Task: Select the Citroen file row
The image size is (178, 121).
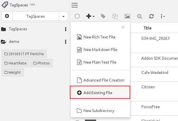Action: click(x=148, y=87)
